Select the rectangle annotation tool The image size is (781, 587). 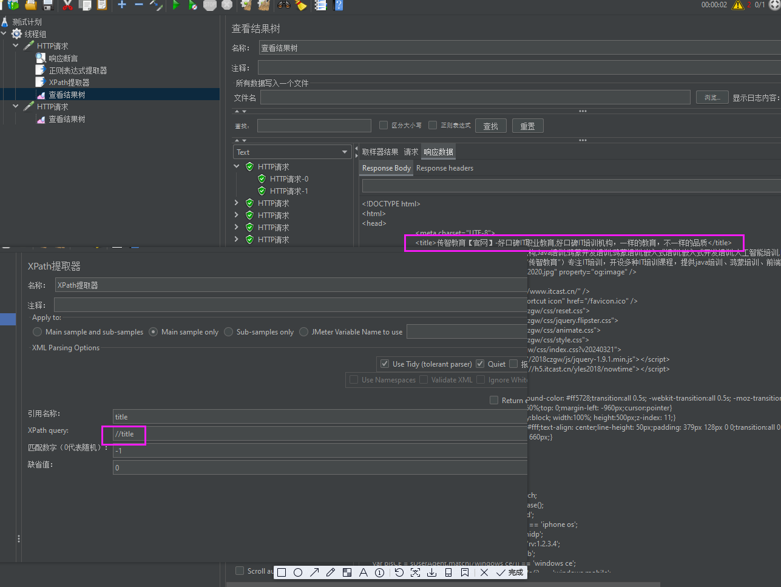pos(282,572)
